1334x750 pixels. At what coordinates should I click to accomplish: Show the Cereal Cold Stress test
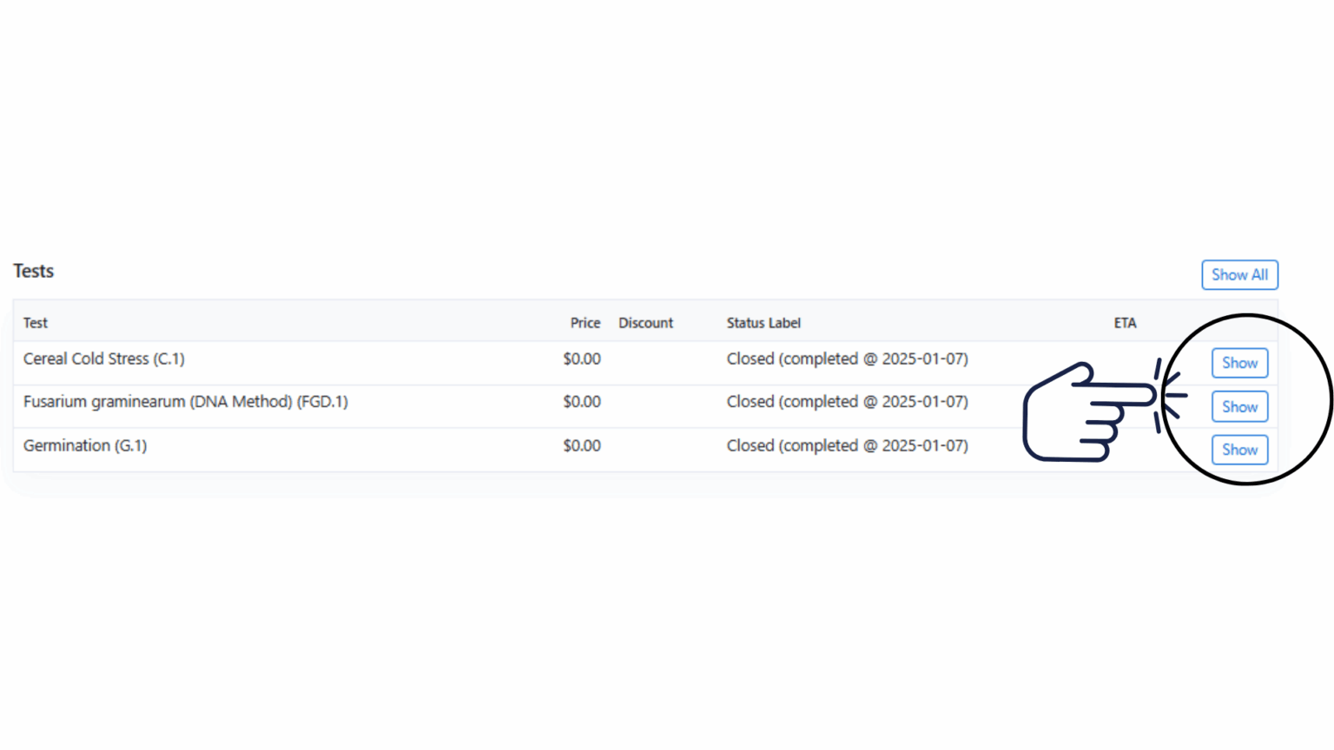click(1239, 363)
